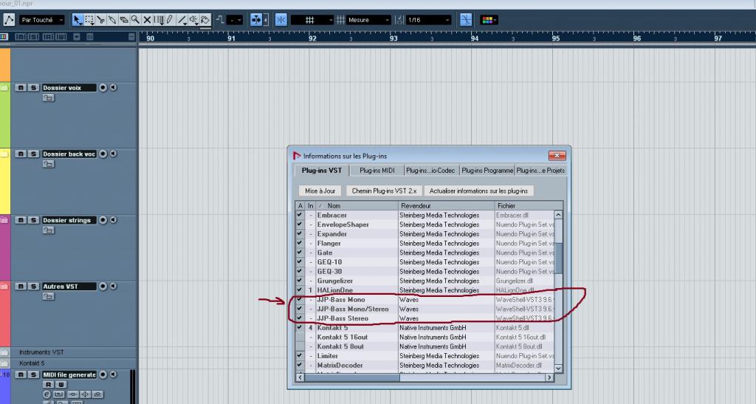Click Chemin Plug-ins VST 2.x button
The height and width of the screenshot is (404, 756).
[x=384, y=191]
